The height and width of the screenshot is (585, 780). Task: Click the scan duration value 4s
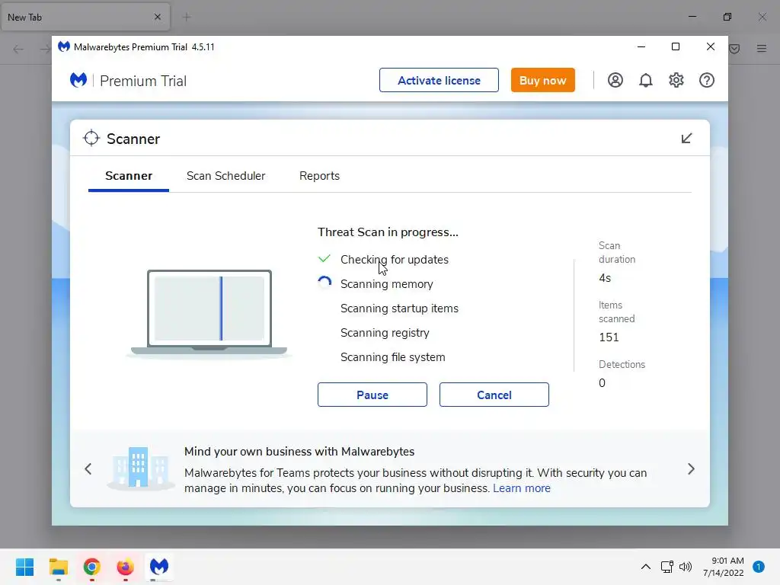point(605,278)
